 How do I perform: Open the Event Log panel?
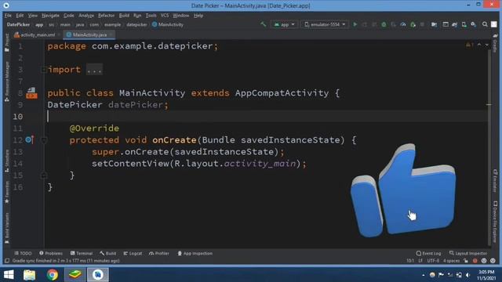428,253
